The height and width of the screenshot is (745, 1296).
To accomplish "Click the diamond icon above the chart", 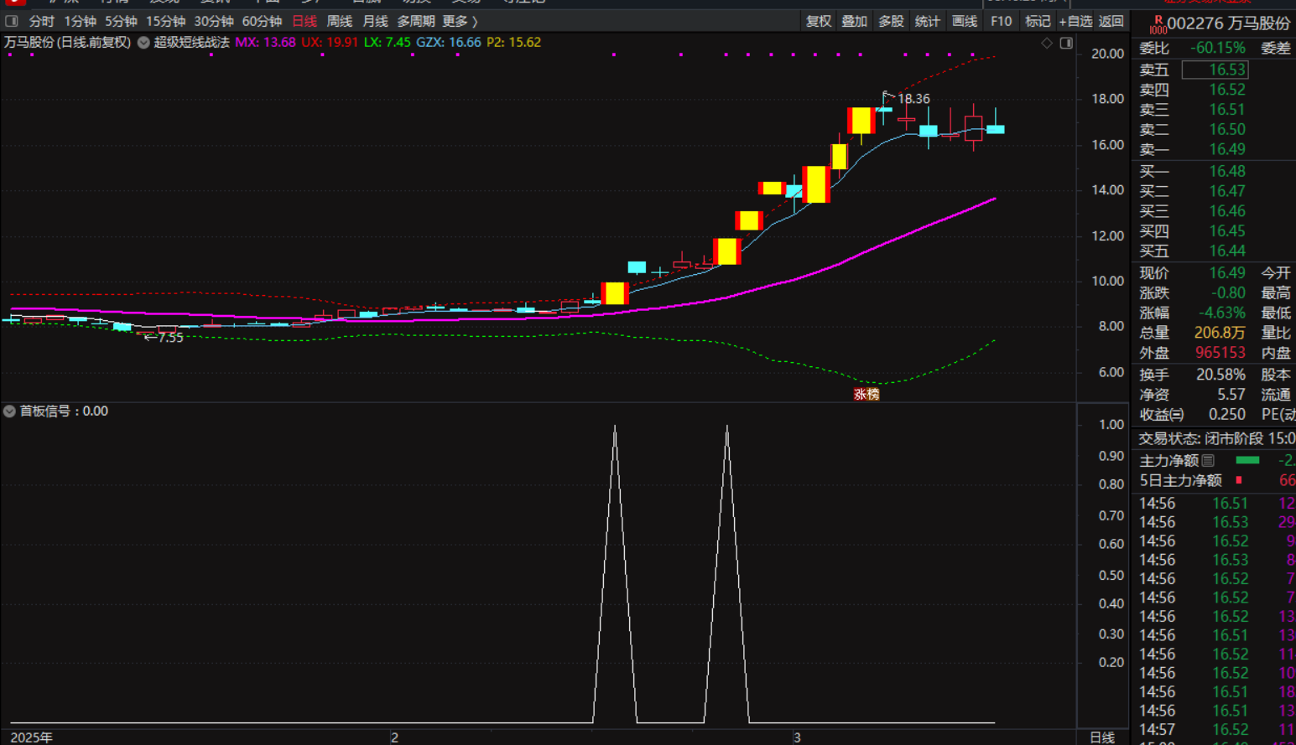I will (x=1047, y=43).
